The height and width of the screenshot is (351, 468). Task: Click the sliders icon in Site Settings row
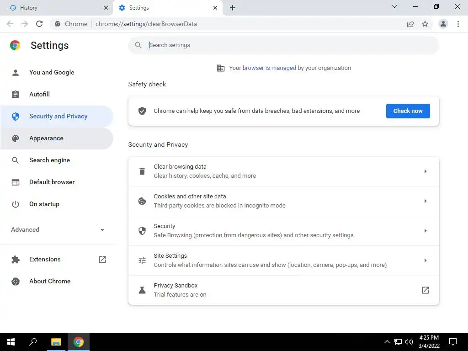[142, 261]
